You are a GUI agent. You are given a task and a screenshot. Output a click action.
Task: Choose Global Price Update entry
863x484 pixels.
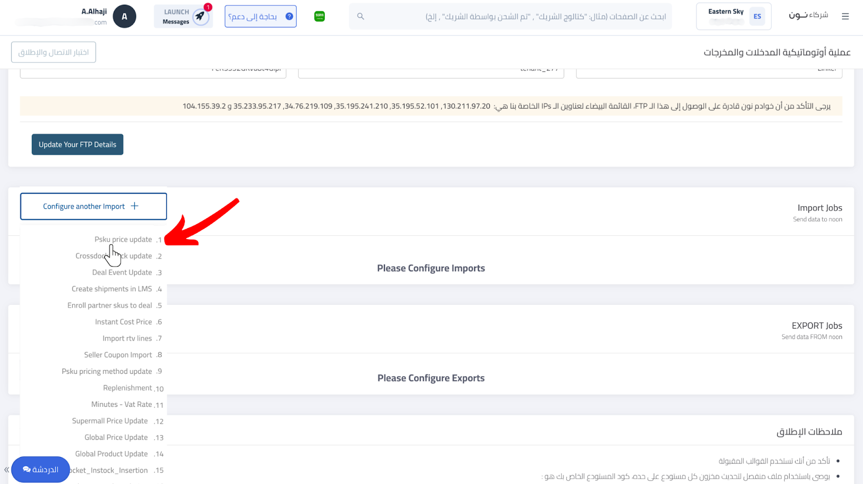tap(116, 438)
